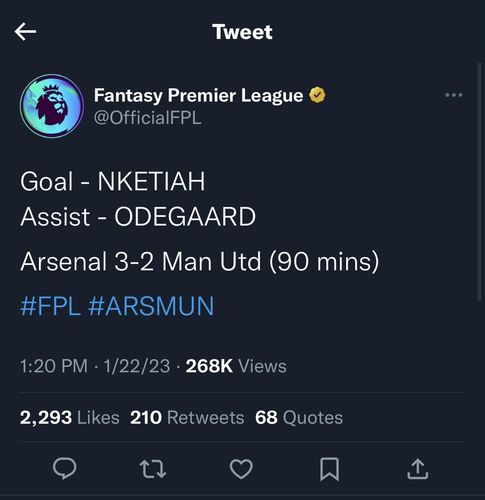Open Fantasy Premier League profile picture
The width and height of the screenshot is (485, 500).
[x=52, y=106]
